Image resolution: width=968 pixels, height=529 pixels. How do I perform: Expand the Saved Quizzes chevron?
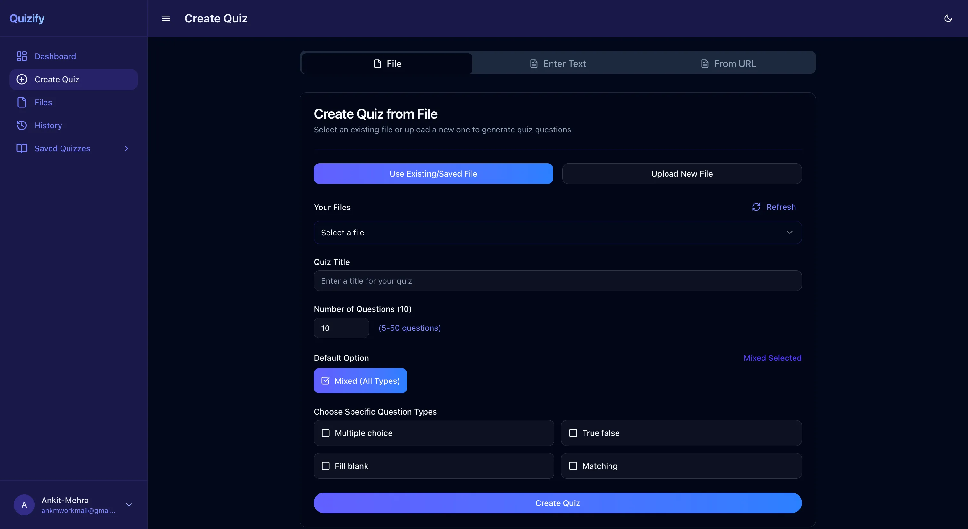pyautogui.click(x=126, y=148)
